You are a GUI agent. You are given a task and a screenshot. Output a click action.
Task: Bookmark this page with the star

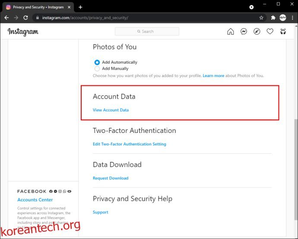click(261, 18)
